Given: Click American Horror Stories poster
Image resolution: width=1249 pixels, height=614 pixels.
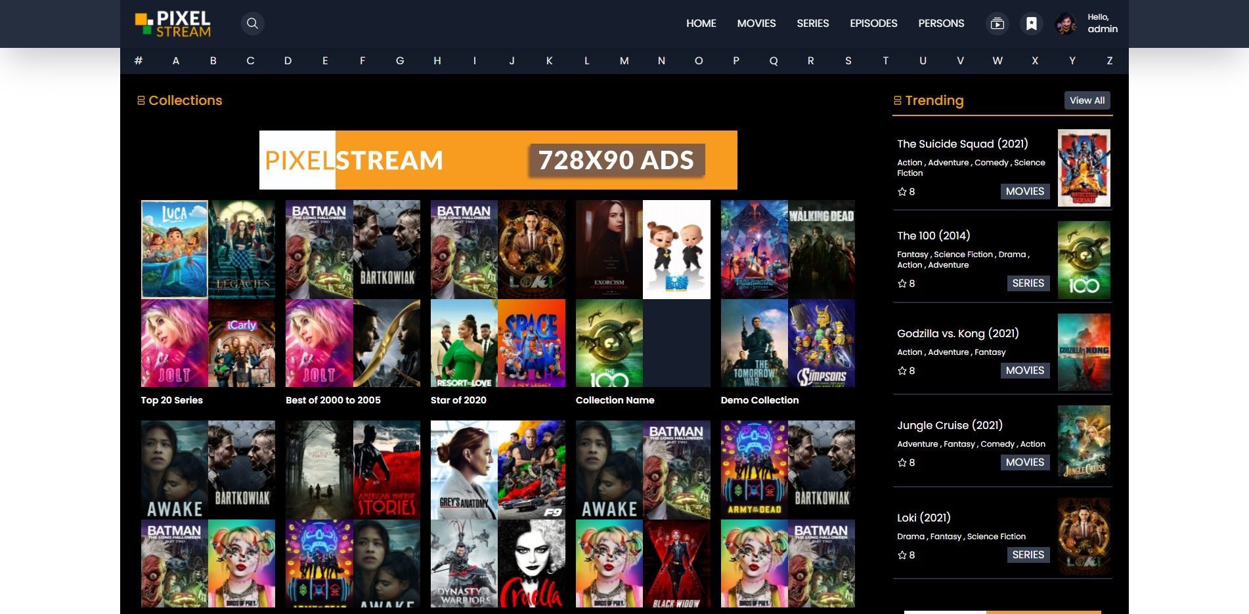Looking at the screenshot, I should coord(386,470).
